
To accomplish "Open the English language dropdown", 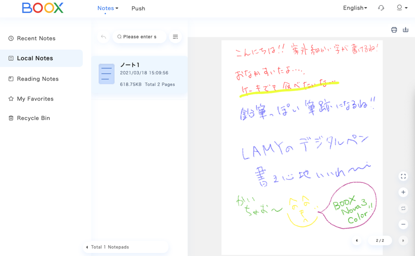I will pos(355,8).
